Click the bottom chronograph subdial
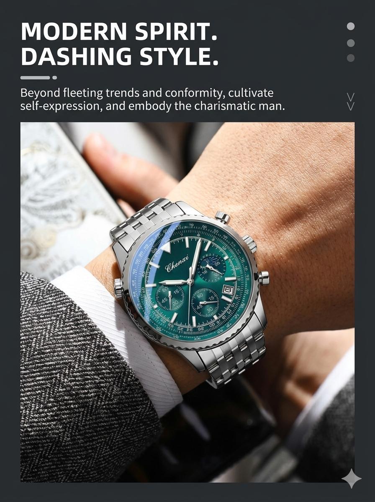Screen dimensions: 375x502 (205, 302)
